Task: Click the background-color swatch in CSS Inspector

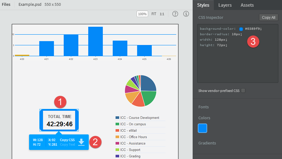Action: (241, 29)
